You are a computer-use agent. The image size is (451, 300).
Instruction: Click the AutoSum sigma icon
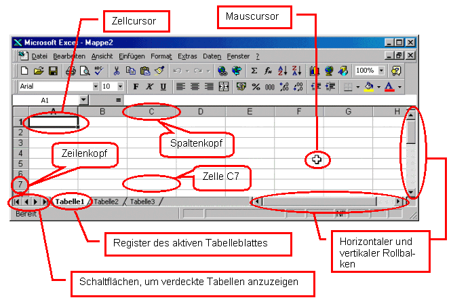[254, 71]
